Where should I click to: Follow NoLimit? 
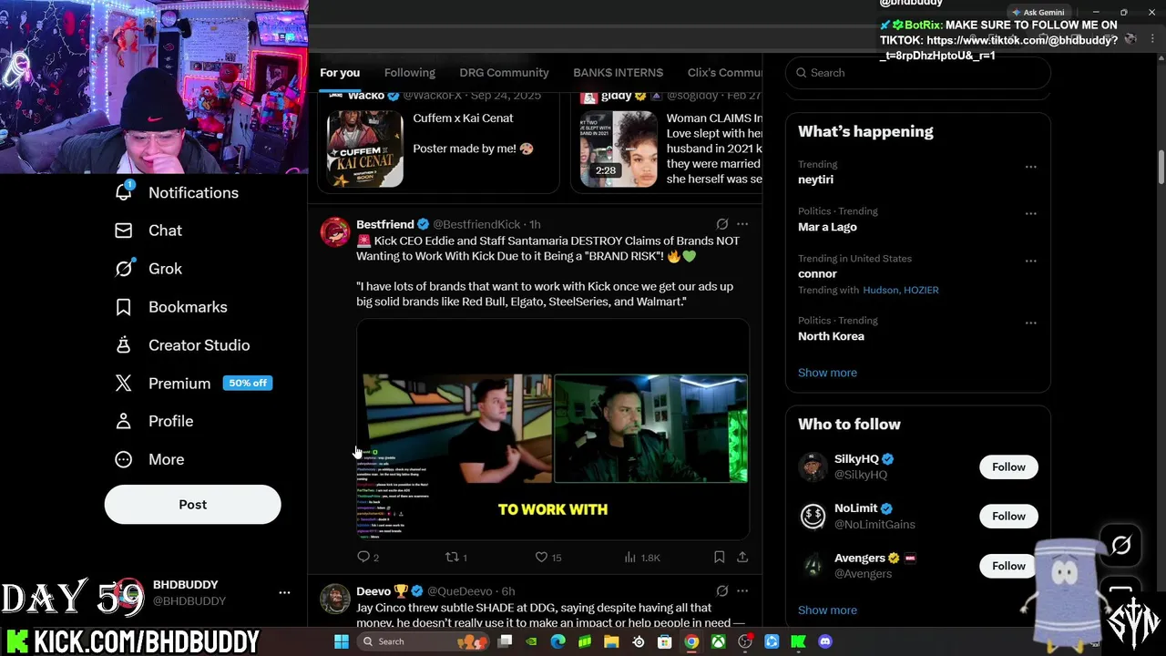pos(1008,517)
